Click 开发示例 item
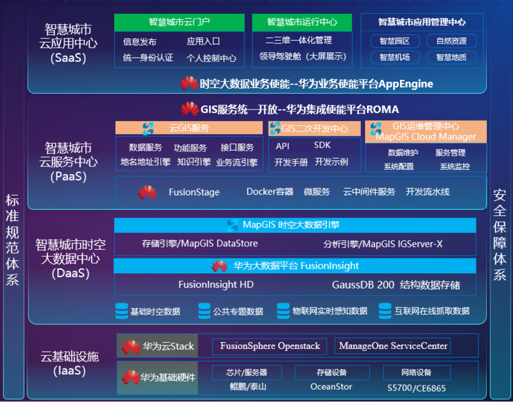The image size is (513, 402). [331, 162]
